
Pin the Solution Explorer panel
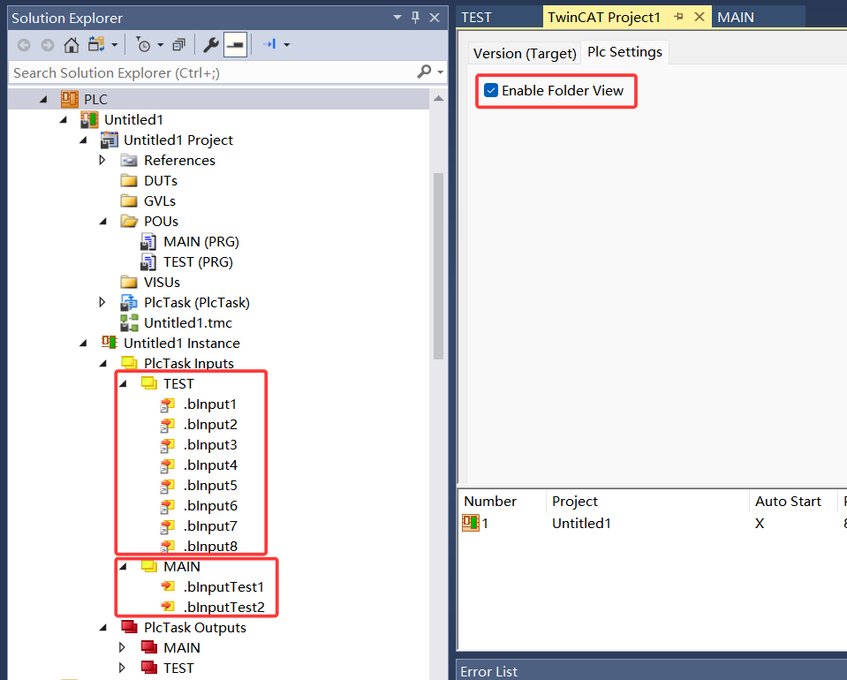point(415,18)
